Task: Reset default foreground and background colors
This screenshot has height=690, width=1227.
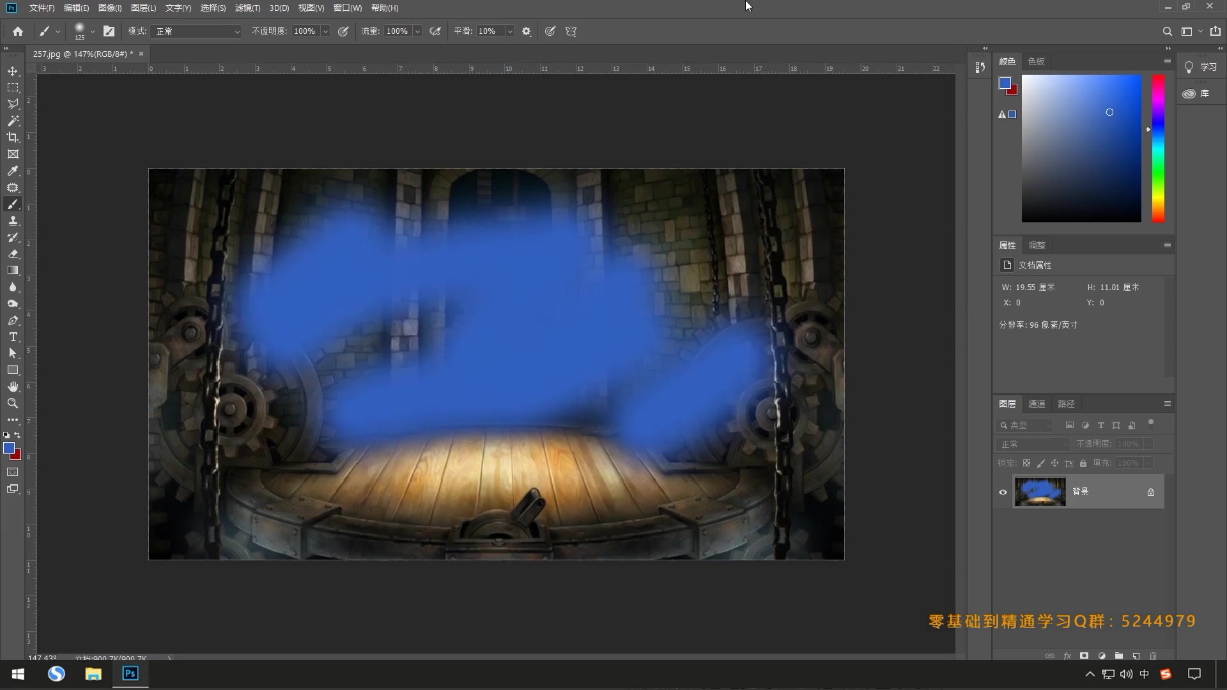Action: pos(6,435)
